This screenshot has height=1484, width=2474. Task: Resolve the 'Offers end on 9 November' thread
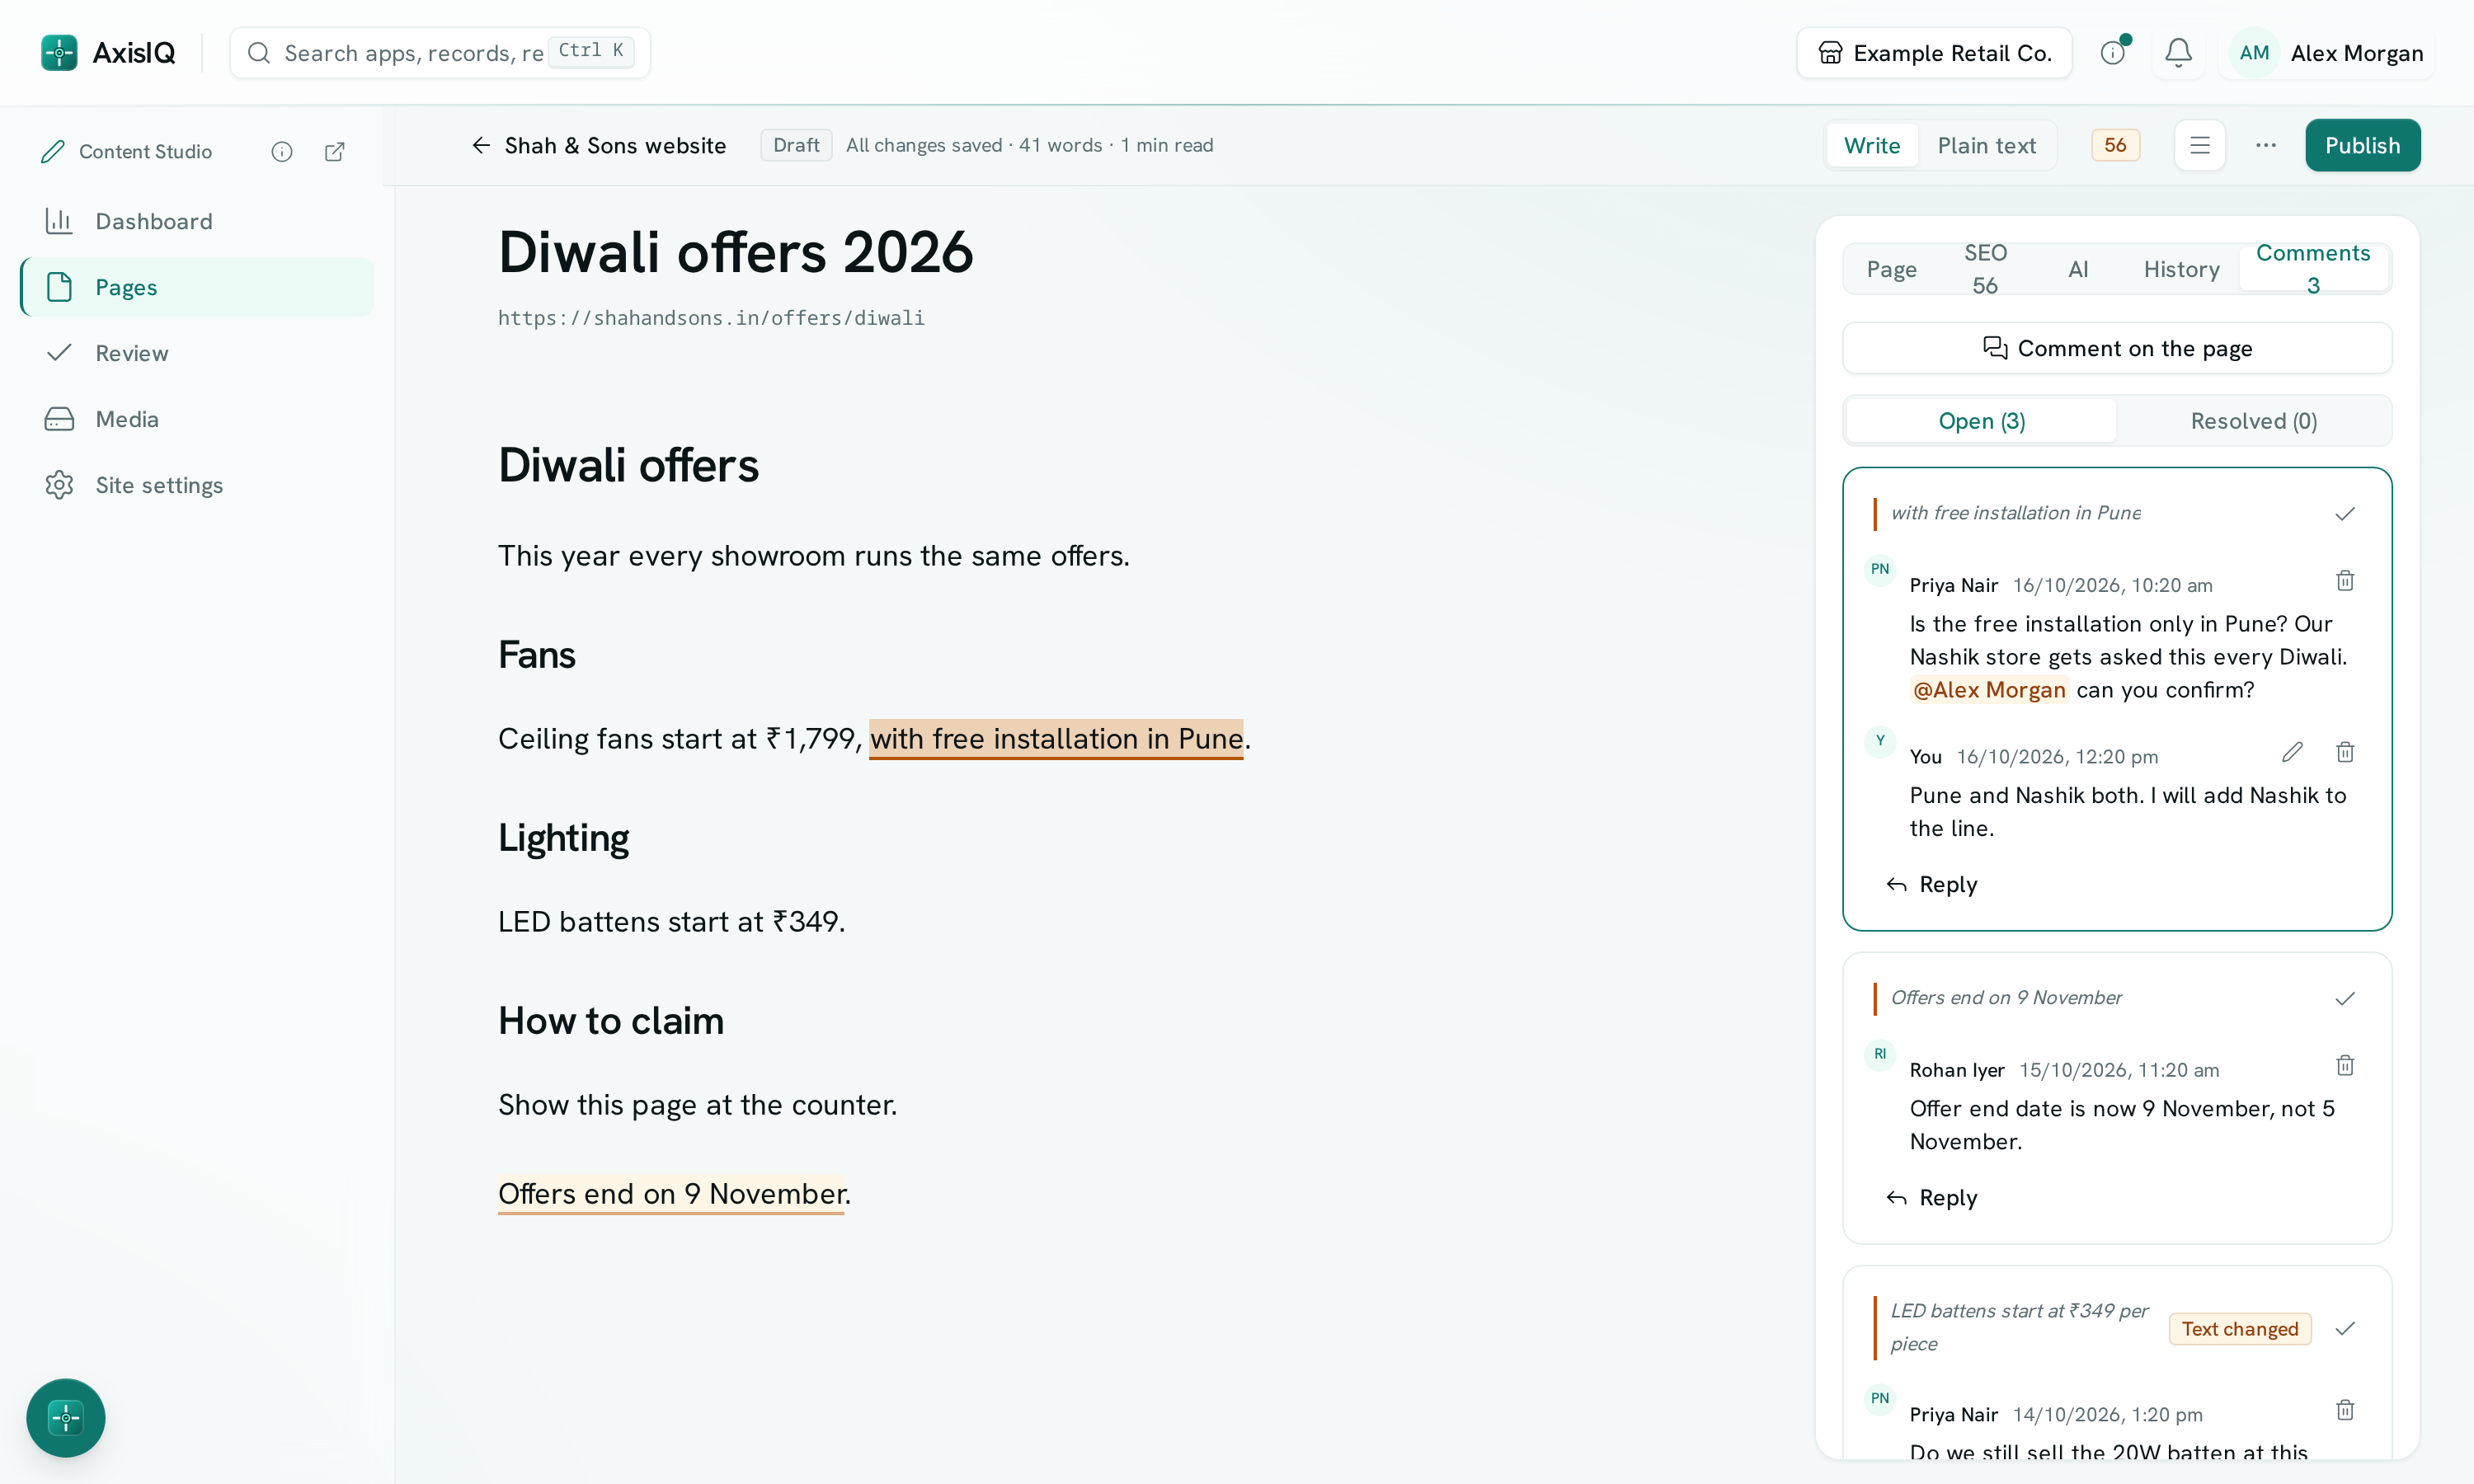[2345, 998]
